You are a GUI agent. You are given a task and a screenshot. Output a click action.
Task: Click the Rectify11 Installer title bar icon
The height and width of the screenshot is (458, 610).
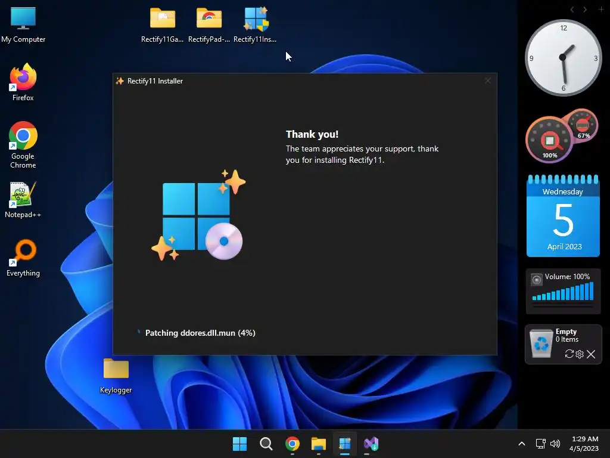pos(120,81)
